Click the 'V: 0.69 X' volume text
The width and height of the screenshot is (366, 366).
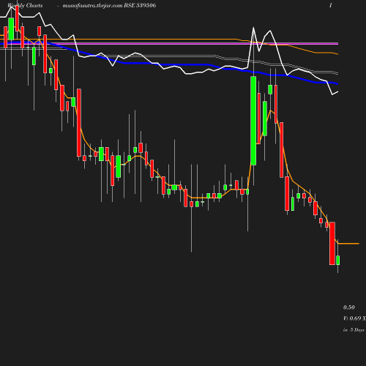coord(354,318)
